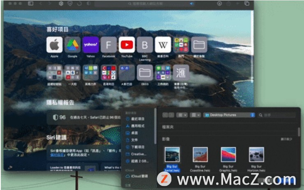
Task: Open the 0603 favorites folder
Action: coord(145,72)
